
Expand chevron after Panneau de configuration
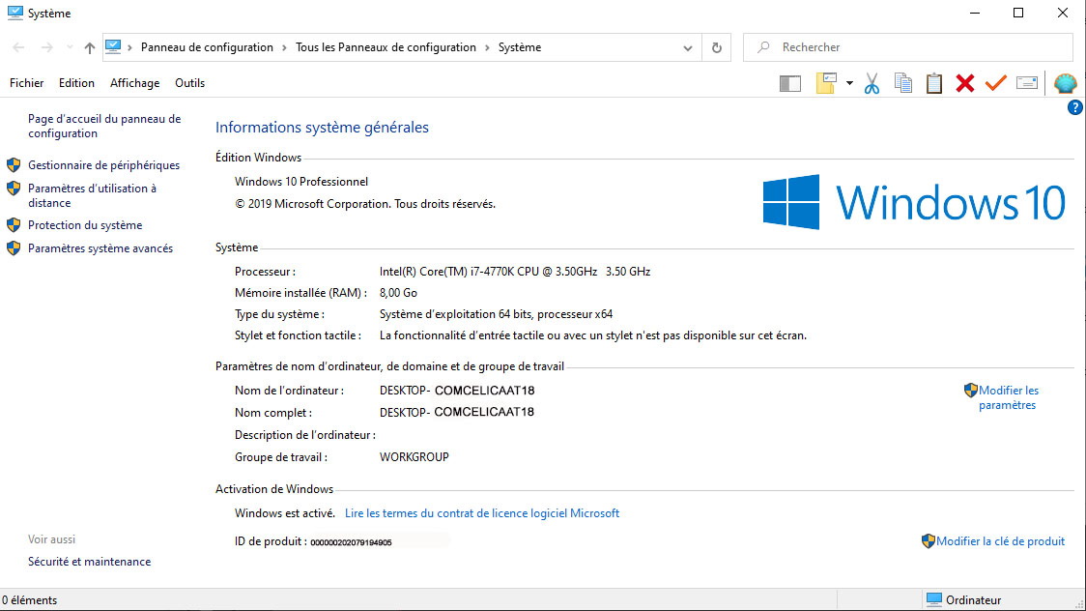(284, 47)
